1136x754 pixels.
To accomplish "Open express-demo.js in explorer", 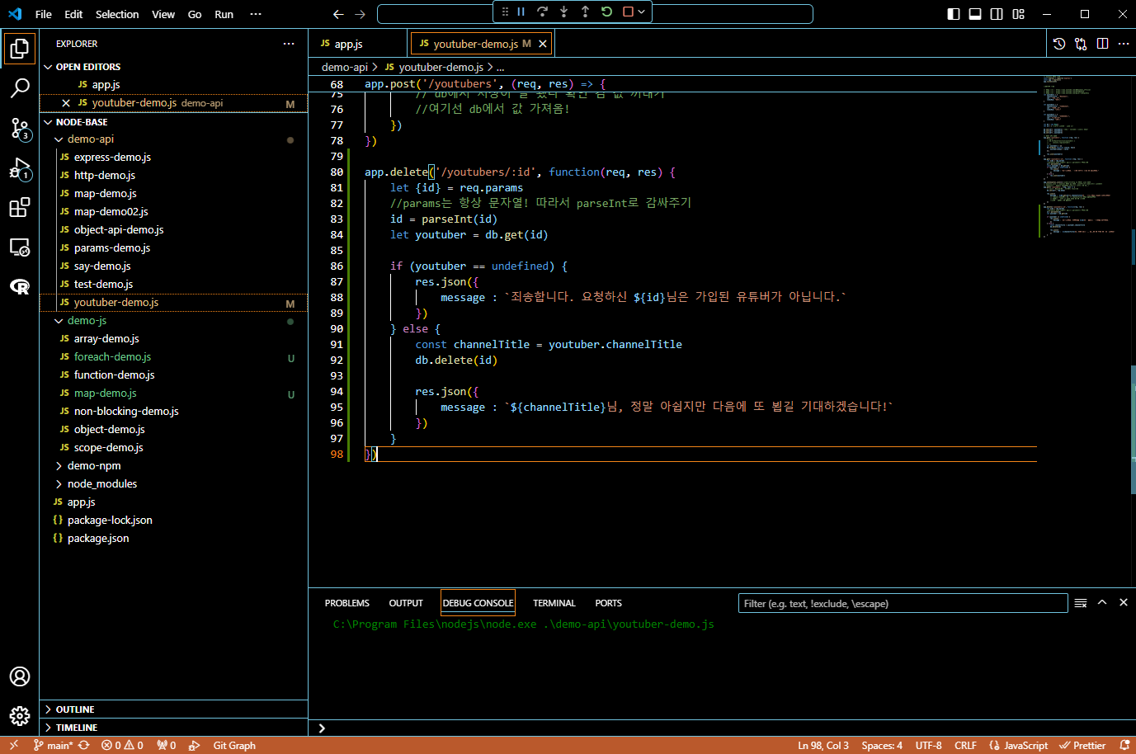I will point(173,158).
